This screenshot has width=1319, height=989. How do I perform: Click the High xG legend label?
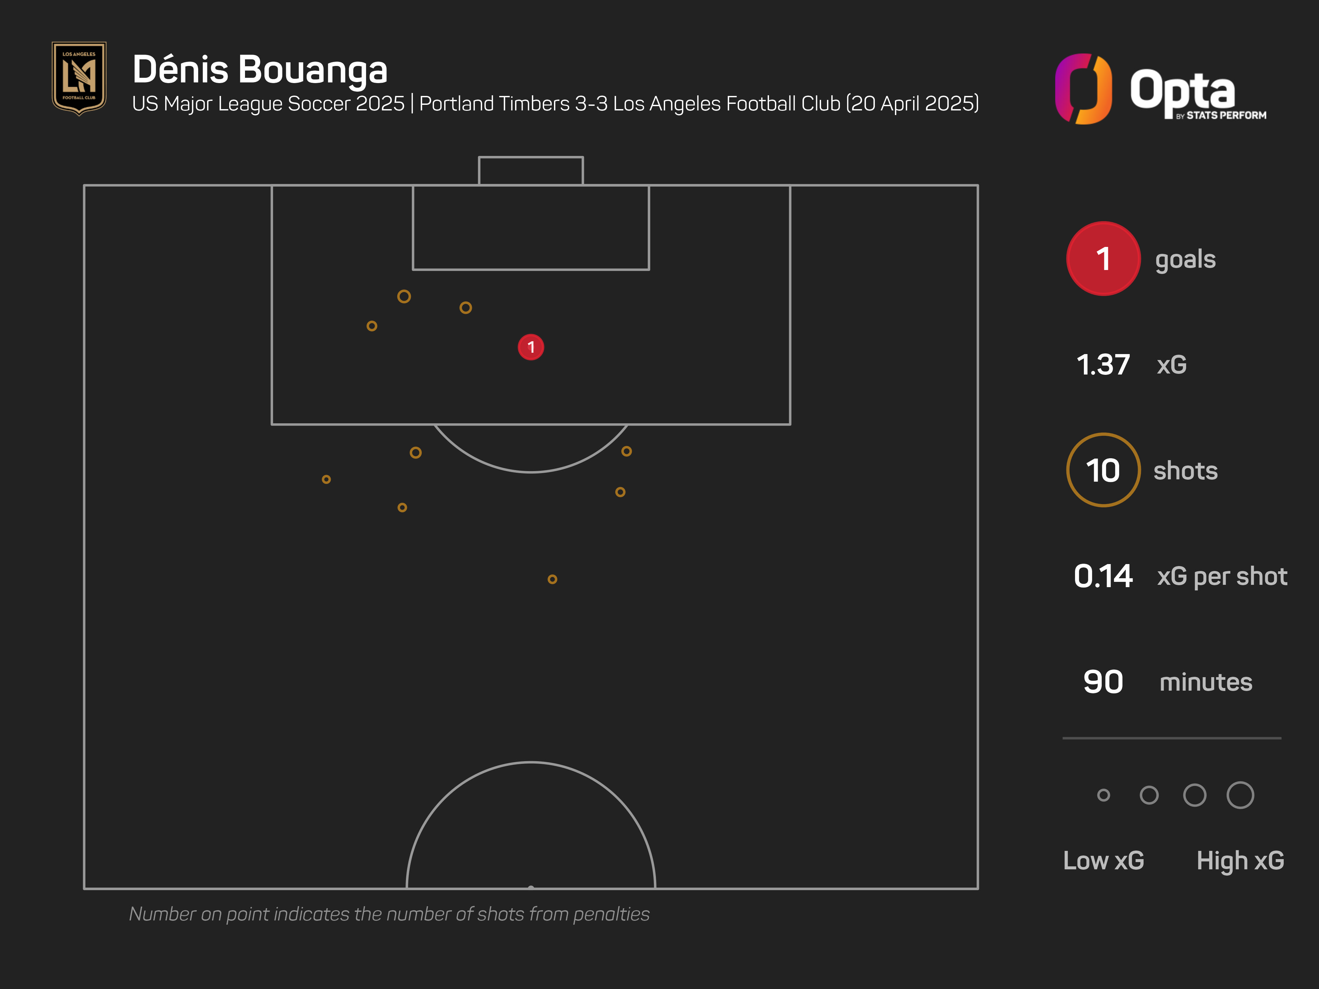coord(1240,860)
